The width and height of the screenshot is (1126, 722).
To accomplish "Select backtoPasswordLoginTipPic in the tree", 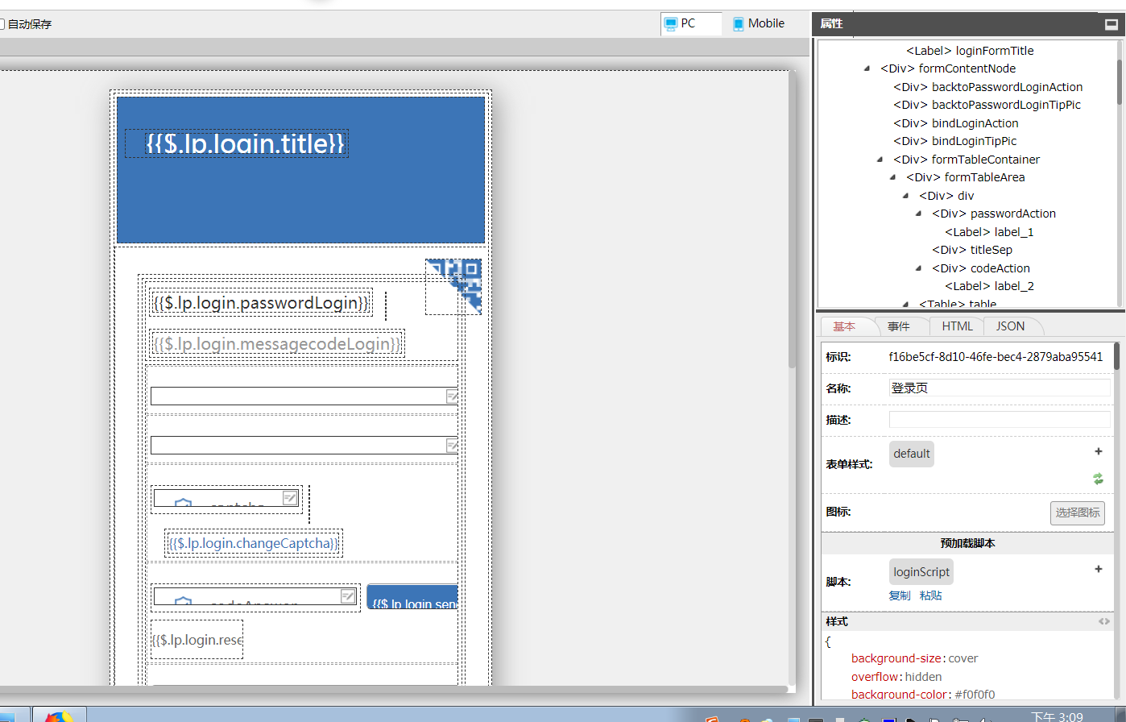I will point(987,105).
